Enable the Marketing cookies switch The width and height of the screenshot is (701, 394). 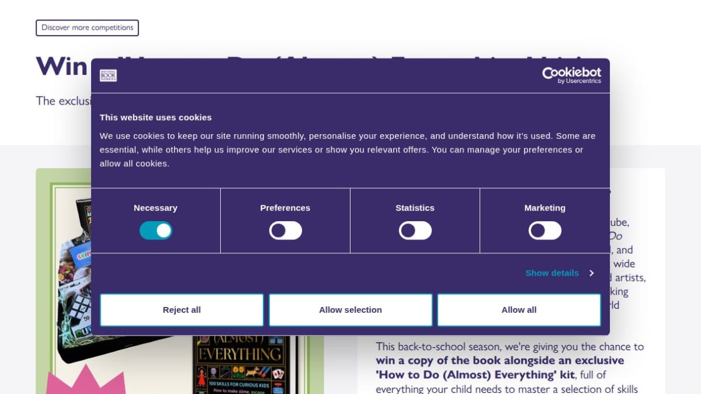544,231
